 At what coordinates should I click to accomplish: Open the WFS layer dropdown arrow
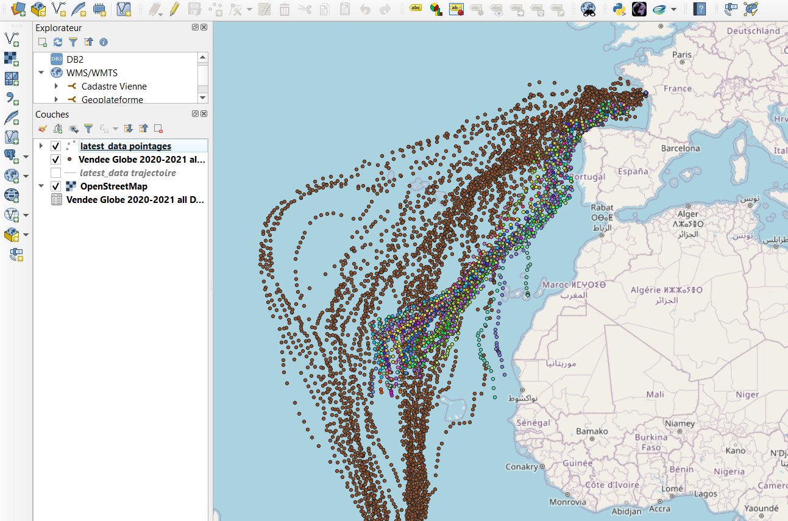(x=26, y=215)
